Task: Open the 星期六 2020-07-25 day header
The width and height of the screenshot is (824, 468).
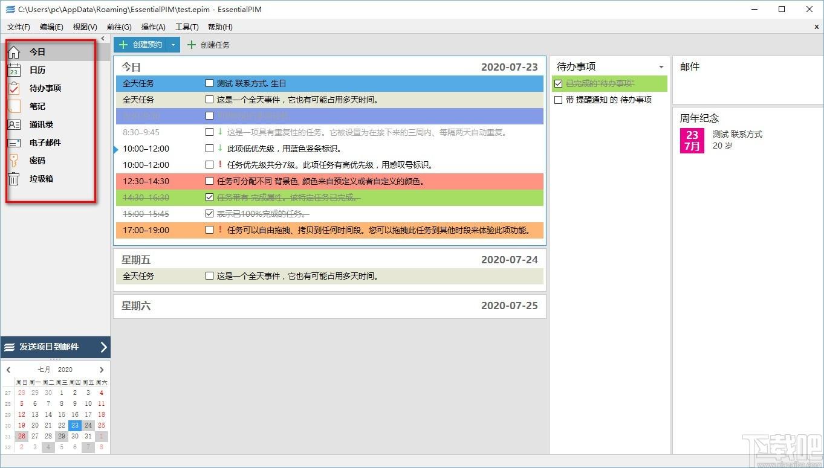Action: point(329,306)
